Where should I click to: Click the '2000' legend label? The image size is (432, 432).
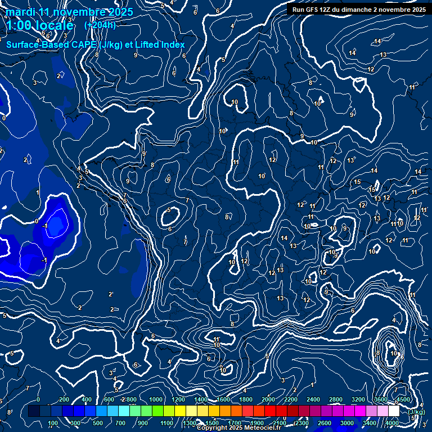pyautogui.click(x=268, y=399)
